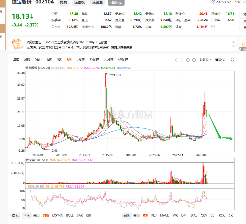
Task: Remove stock via 删自选 button
Action: click(116, 2)
